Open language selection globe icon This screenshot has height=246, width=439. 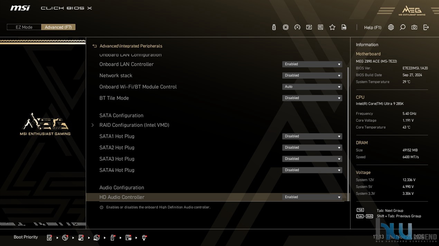tap(391, 27)
